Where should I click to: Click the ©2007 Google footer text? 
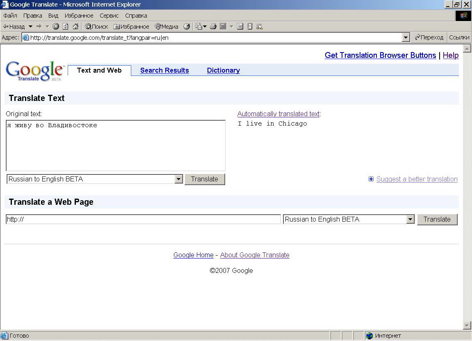tap(231, 270)
